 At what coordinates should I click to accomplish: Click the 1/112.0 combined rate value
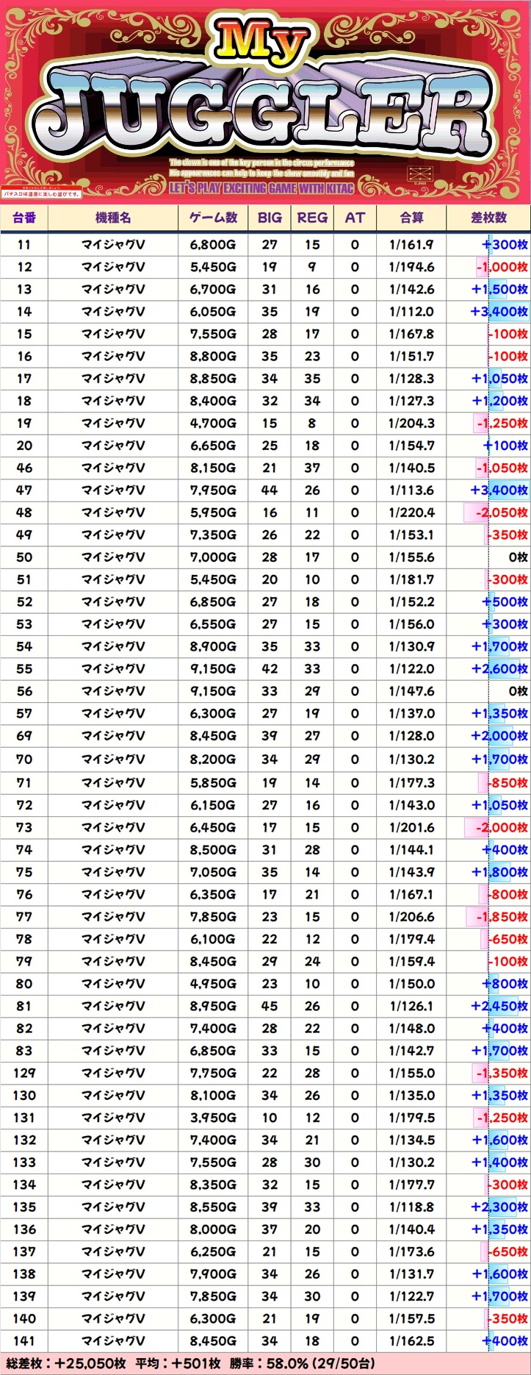pyautogui.click(x=411, y=312)
